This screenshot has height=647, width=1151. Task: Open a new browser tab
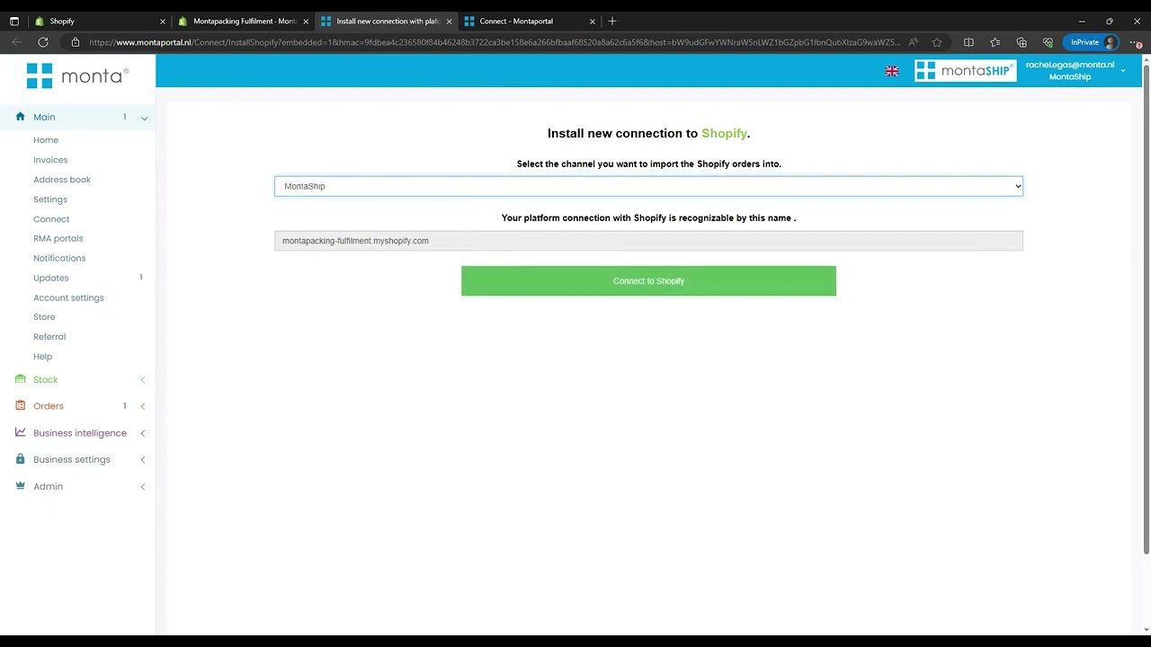[x=612, y=21]
